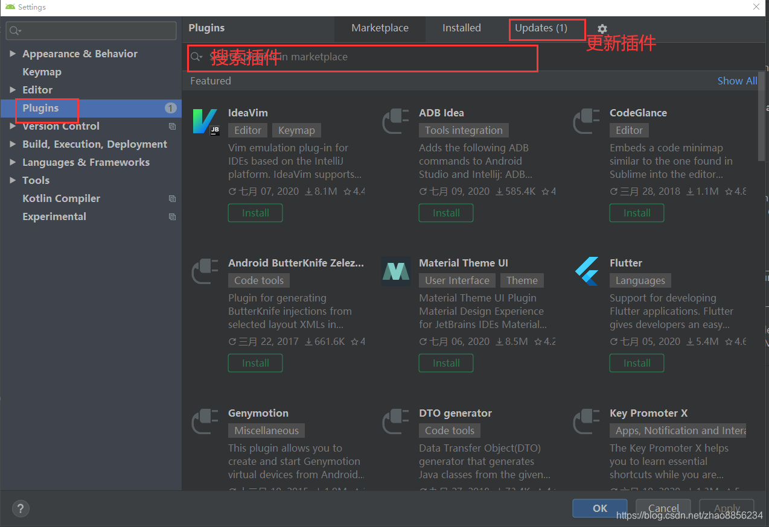Click the Plugins update count badge
The image size is (769, 527).
coord(170,108)
